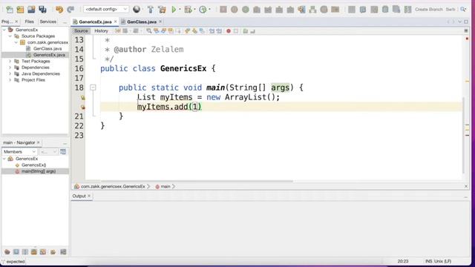Viewport: 475px width, 267px height.
Task: Toggle Highlight Search in editor toolbar
Action: 171,31
